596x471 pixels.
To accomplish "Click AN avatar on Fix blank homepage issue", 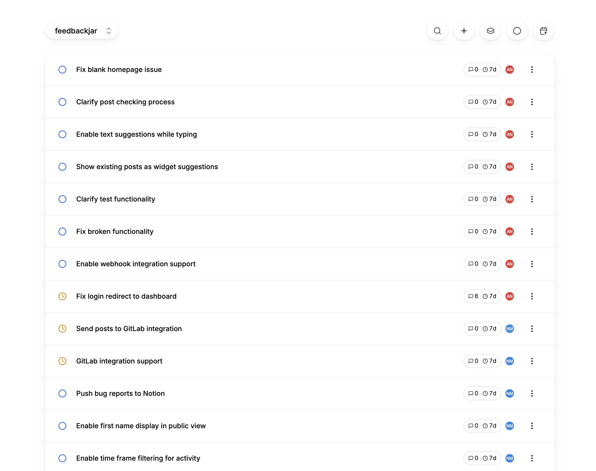I will [509, 70].
